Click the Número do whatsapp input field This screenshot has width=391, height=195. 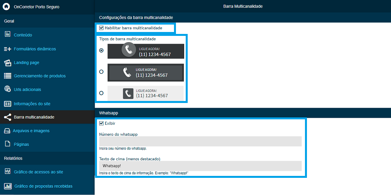pos(200,141)
